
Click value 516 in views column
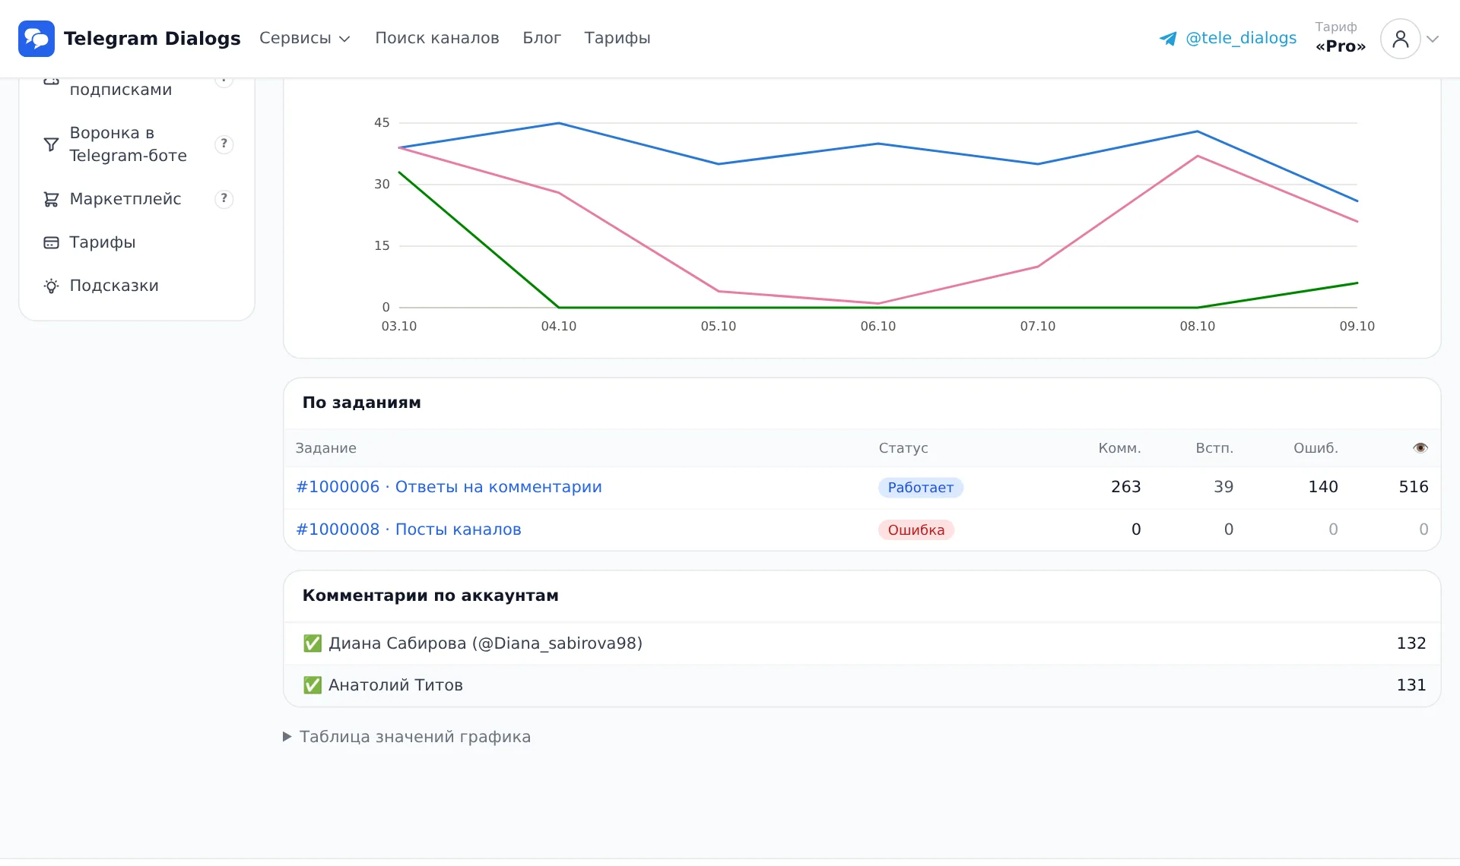tap(1414, 487)
